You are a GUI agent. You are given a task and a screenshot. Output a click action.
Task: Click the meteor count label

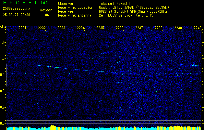tap(46, 10)
